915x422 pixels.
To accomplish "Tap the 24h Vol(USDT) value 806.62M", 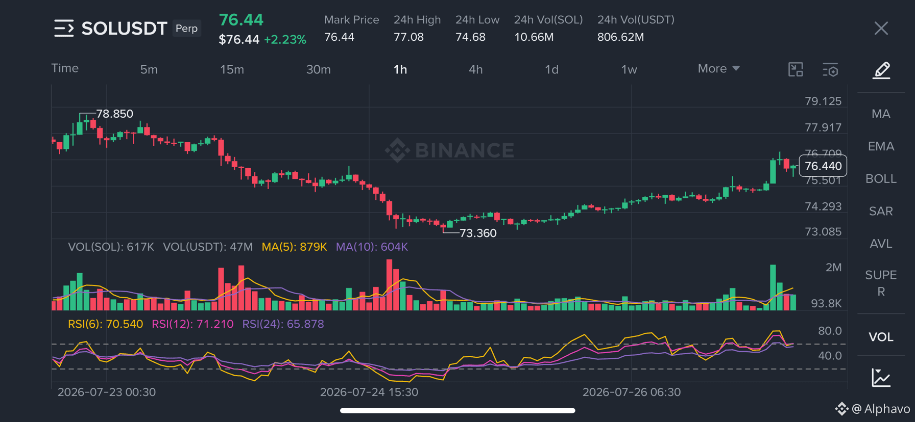I will (620, 37).
